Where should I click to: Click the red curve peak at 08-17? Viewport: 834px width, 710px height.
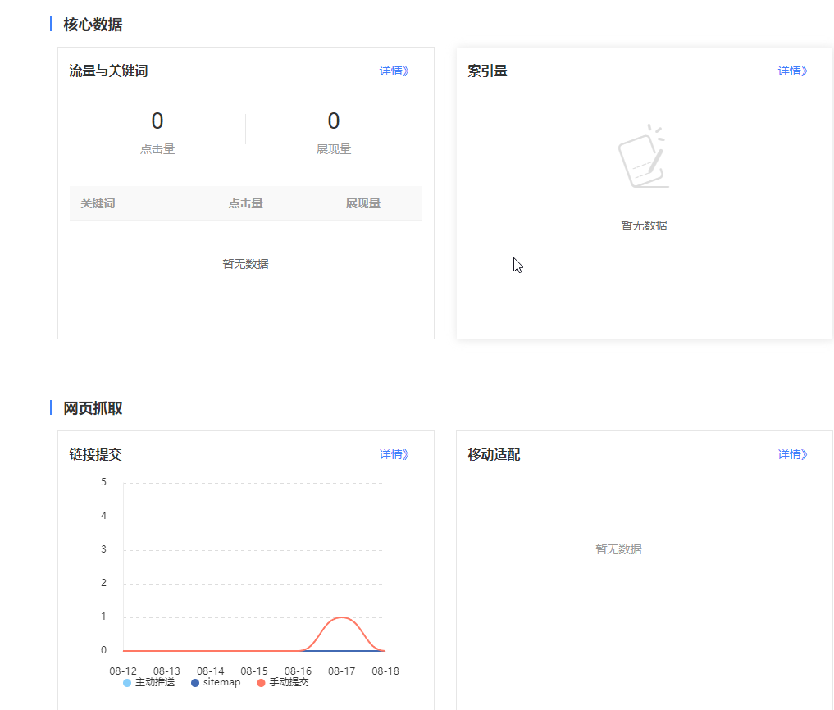tap(341, 617)
